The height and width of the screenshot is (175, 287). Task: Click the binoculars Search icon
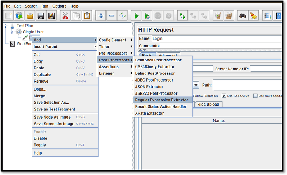[243, 16]
